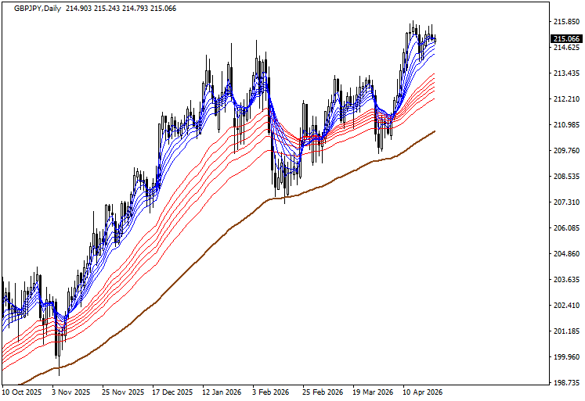Click the 198.735 price scale label
585x401 pixels.
pos(565,383)
